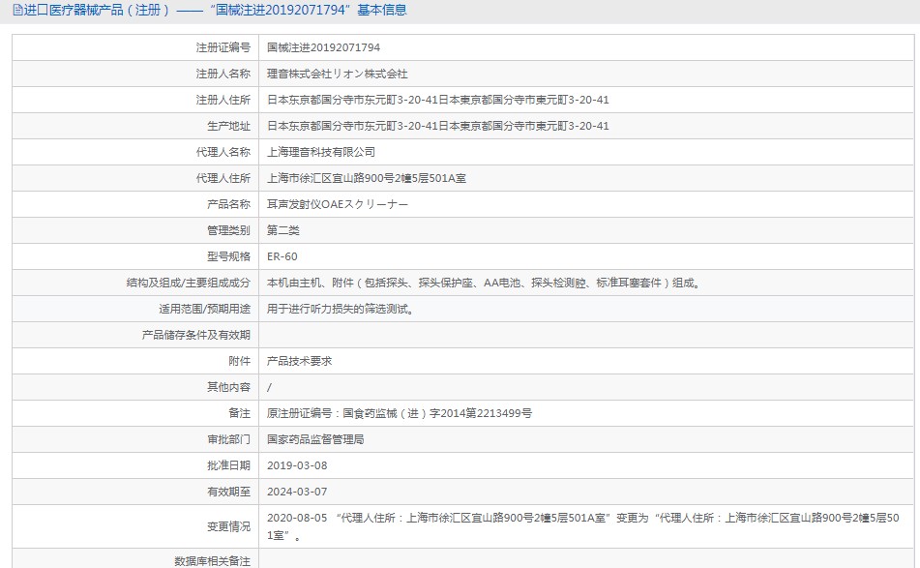Click the agent name 上海理音科技有限公司
Image resolution: width=920 pixels, height=568 pixels.
click(x=320, y=152)
